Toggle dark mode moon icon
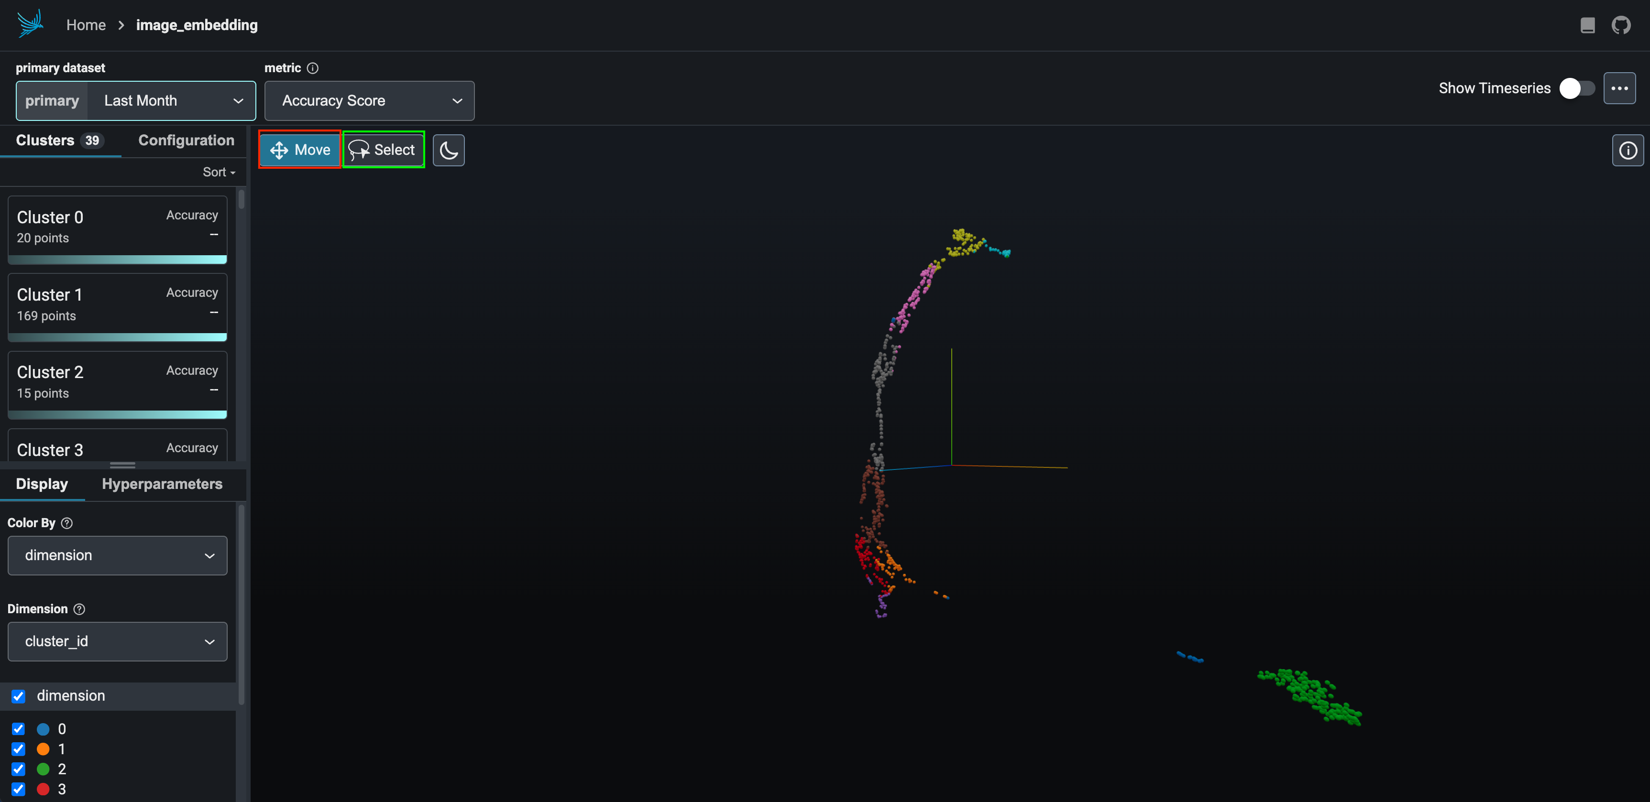The width and height of the screenshot is (1650, 802). (x=449, y=151)
